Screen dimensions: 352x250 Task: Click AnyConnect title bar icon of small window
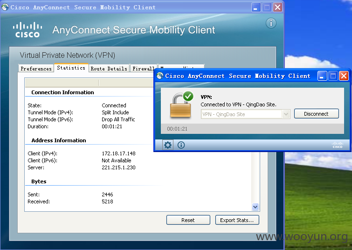(x=160, y=76)
